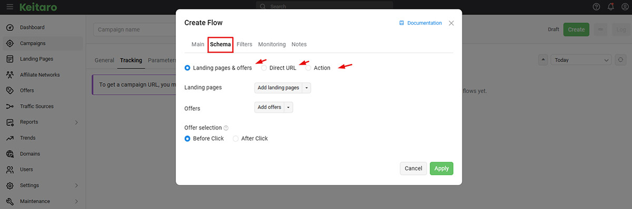Viewport: 632px width, 209px height.
Task: Toggle the hamburger sidebar menu
Action: click(x=9, y=7)
